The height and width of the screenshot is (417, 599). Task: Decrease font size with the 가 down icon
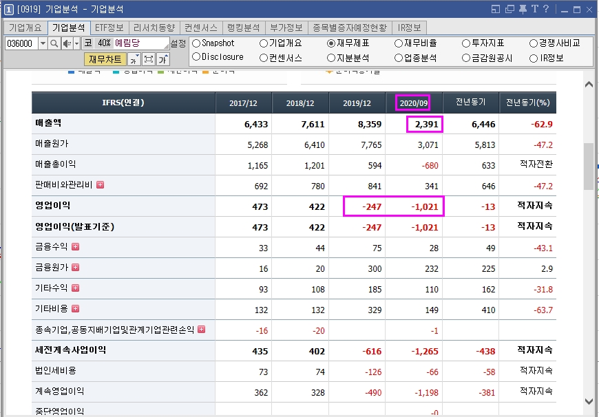134,59
